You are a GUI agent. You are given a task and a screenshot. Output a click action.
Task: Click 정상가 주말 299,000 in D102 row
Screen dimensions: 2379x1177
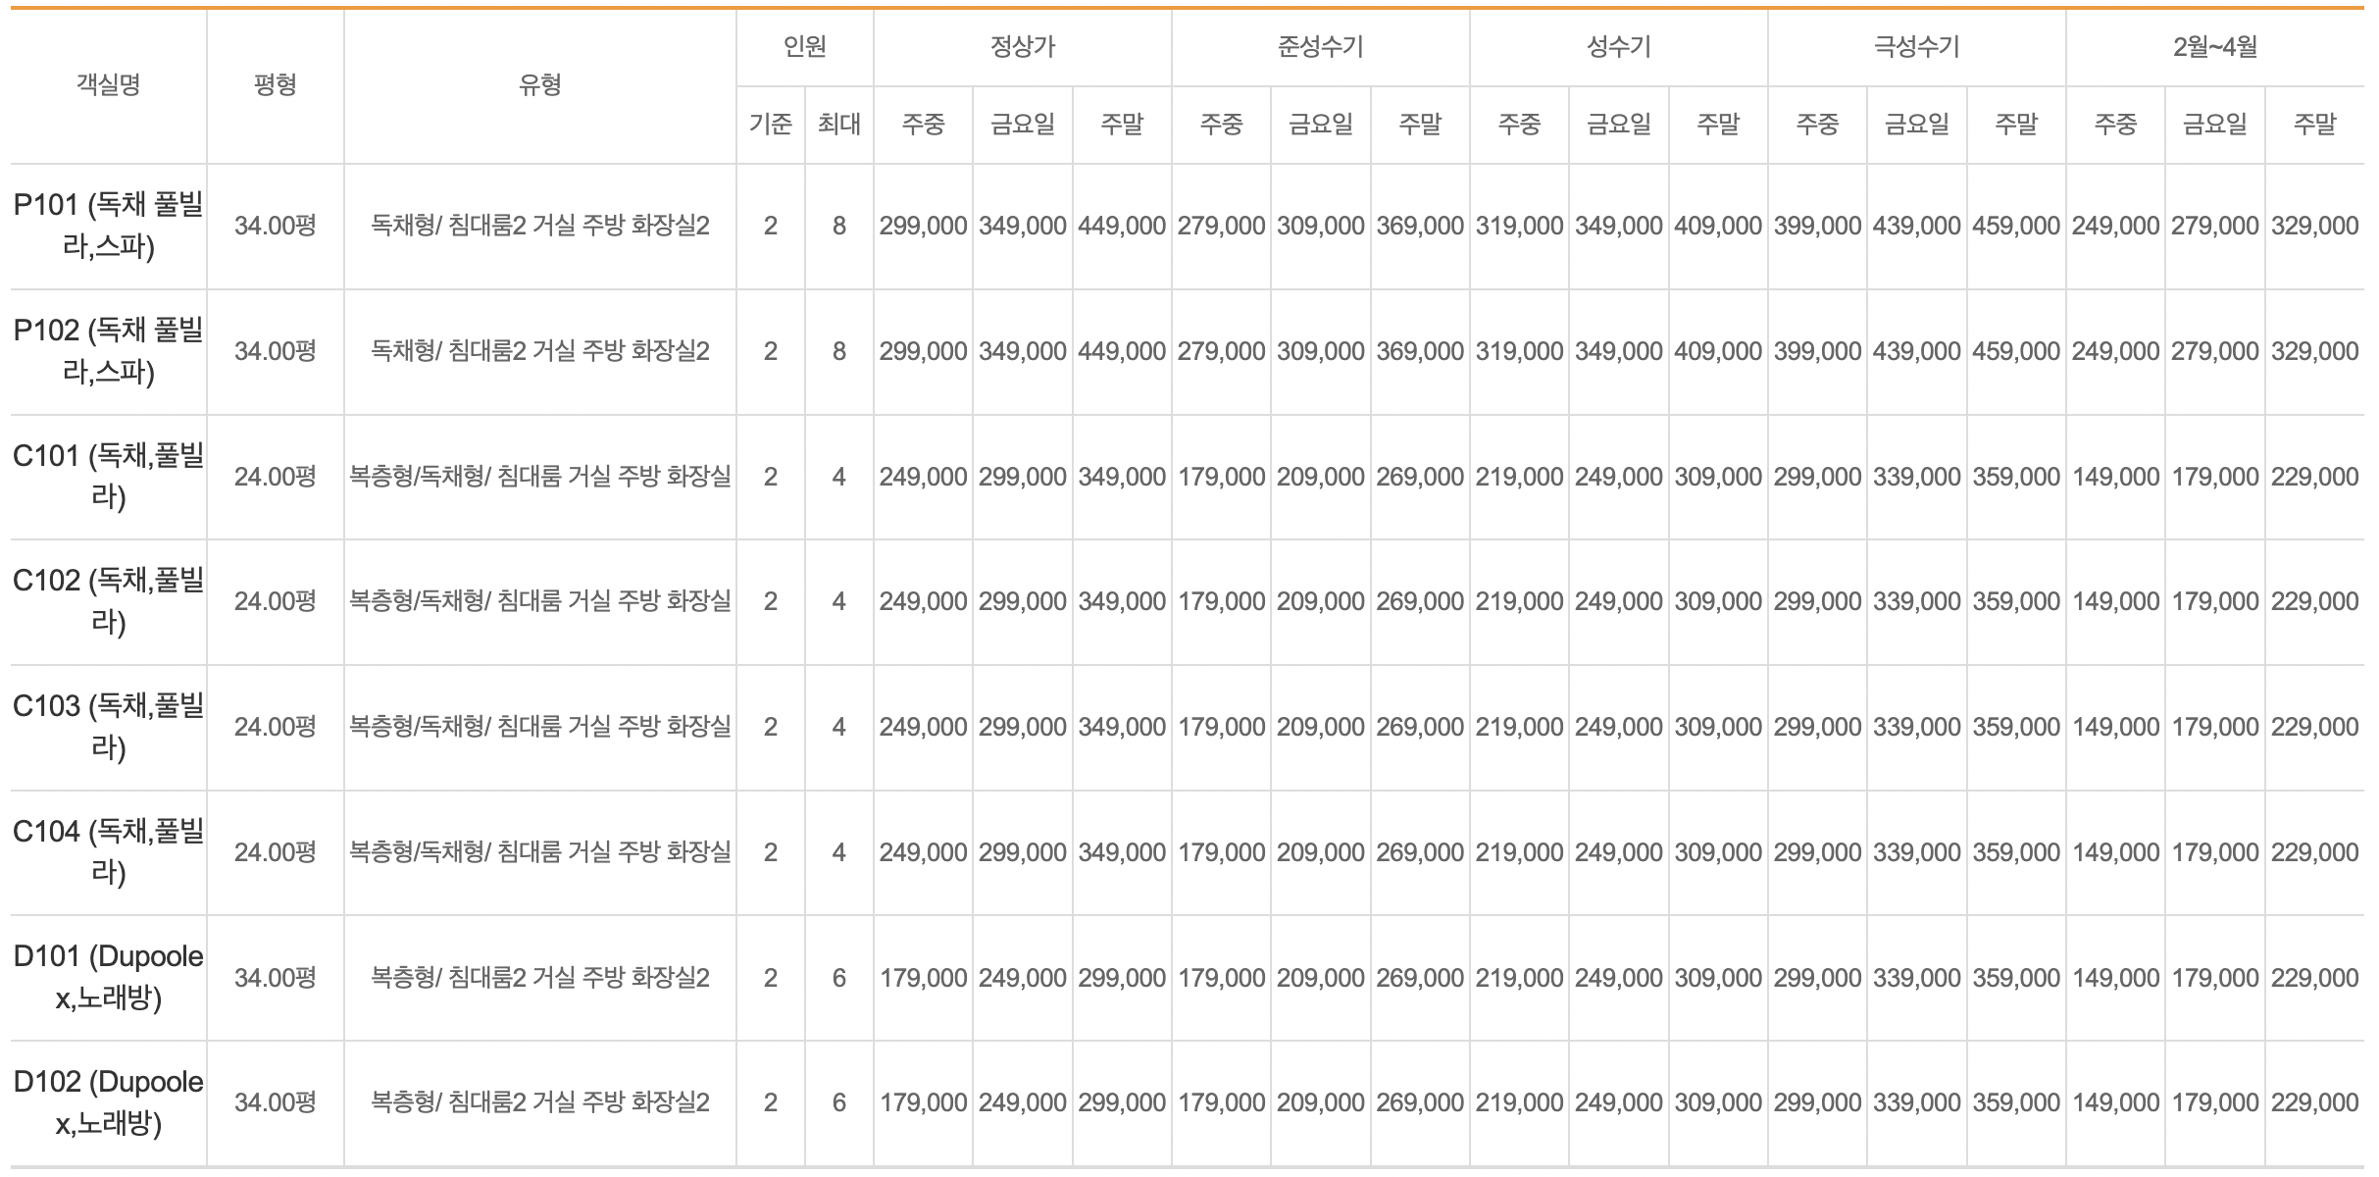pos(1122,1102)
